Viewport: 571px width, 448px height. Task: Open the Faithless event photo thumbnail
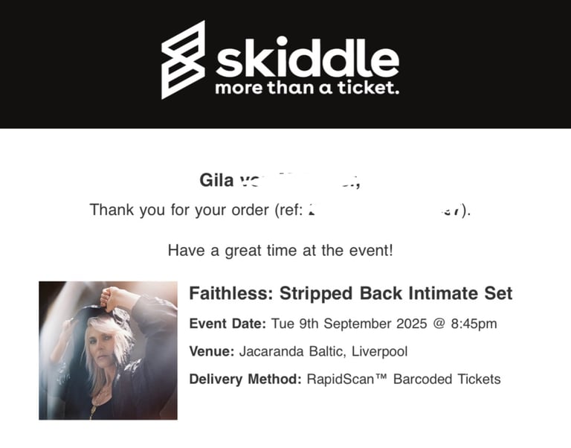pyautogui.click(x=108, y=351)
